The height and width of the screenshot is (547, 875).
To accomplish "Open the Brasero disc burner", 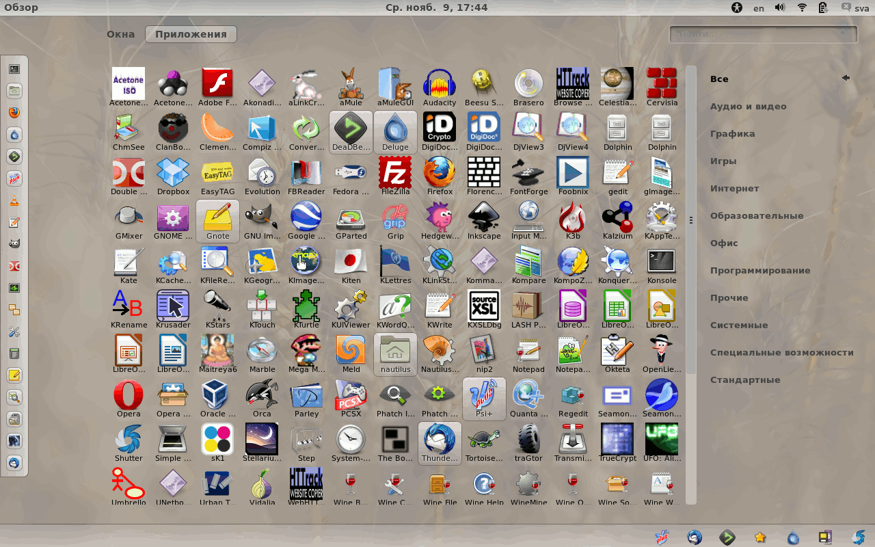I will [528, 88].
